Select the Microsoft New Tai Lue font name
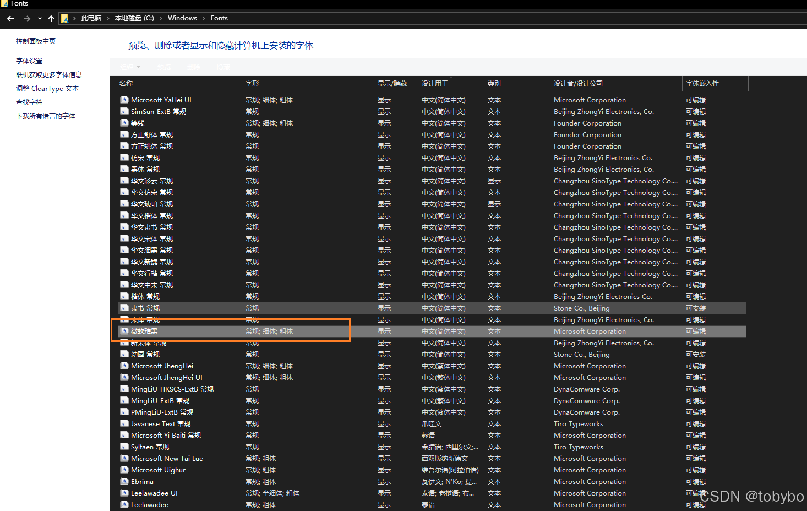 point(167,459)
